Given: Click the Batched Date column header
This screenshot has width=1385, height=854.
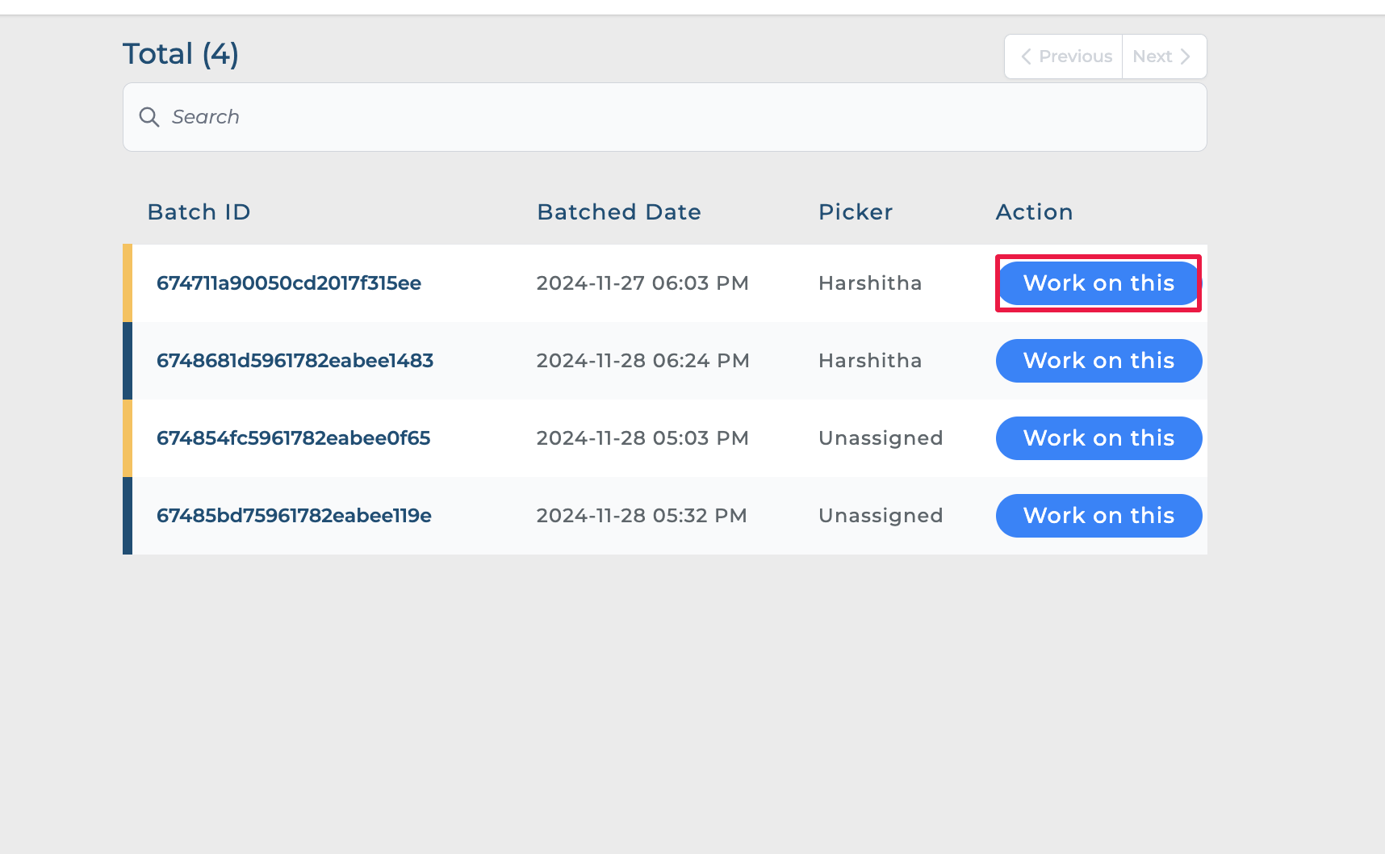Looking at the screenshot, I should pyautogui.click(x=619, y=212).
